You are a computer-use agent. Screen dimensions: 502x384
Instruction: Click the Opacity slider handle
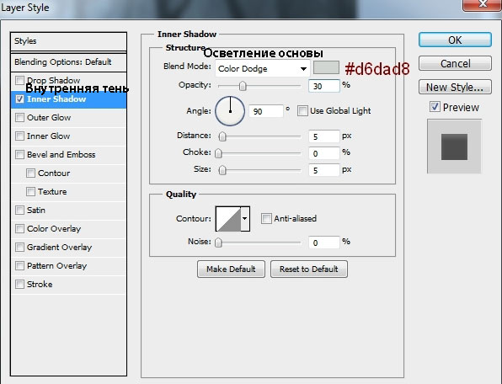[x=243, y=86]
